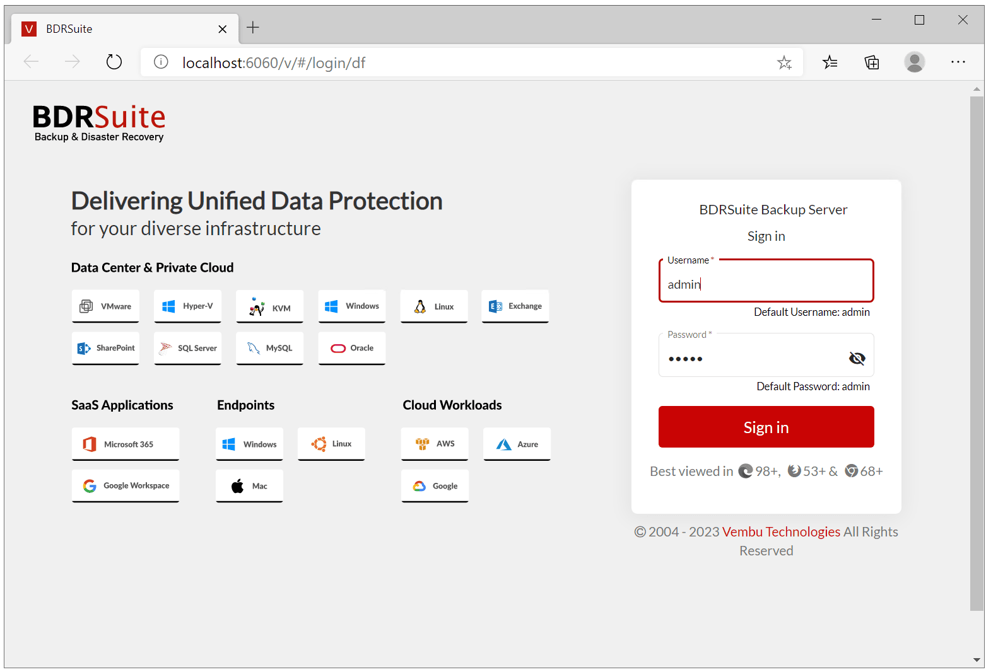The width and height of the screenshot is (986, 672).
Task: Click the BDRSuite logo
Action: click(99, 123)
